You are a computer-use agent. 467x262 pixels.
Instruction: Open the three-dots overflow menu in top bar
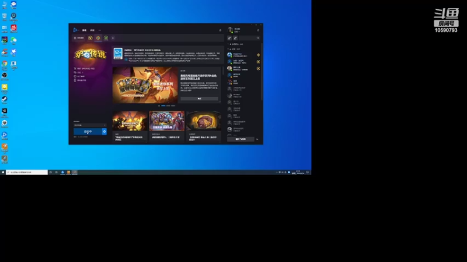[x=100, y=30]
